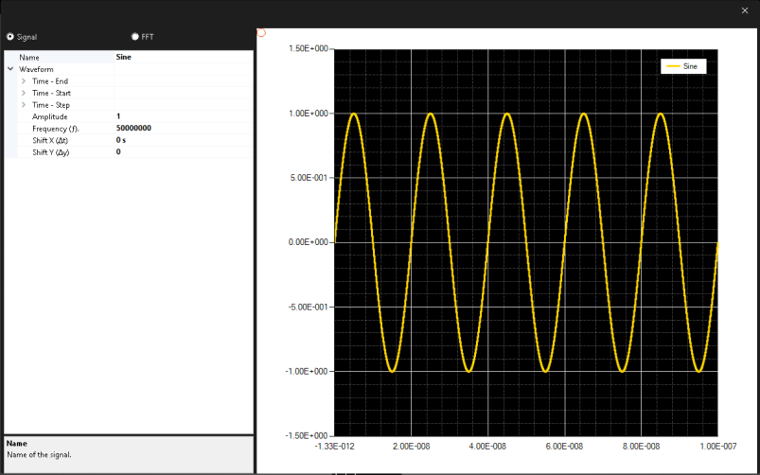Image resolution: width=760 pixels, height=475 pixels.
Task: Click the 1.00E-007 x-axis label
Action: click(x=717, y=447)
